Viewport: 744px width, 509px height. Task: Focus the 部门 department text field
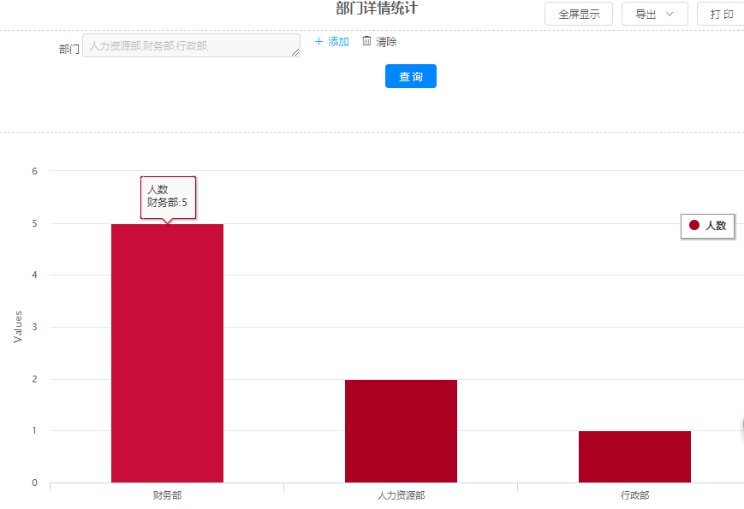coord(190,45)
